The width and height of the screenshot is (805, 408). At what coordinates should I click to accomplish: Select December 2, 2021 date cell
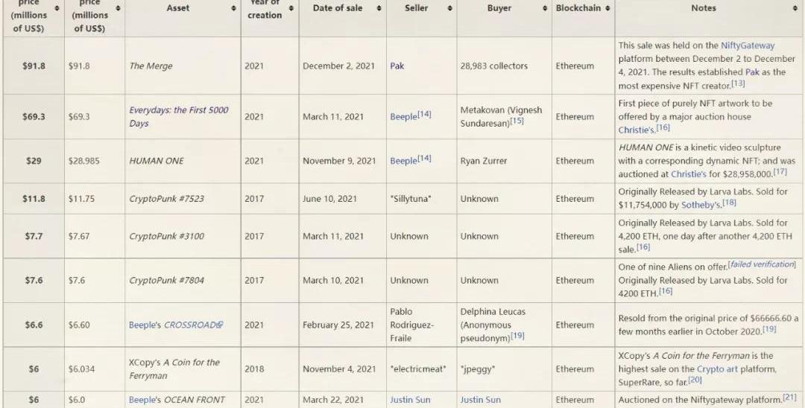pos(342,66)
